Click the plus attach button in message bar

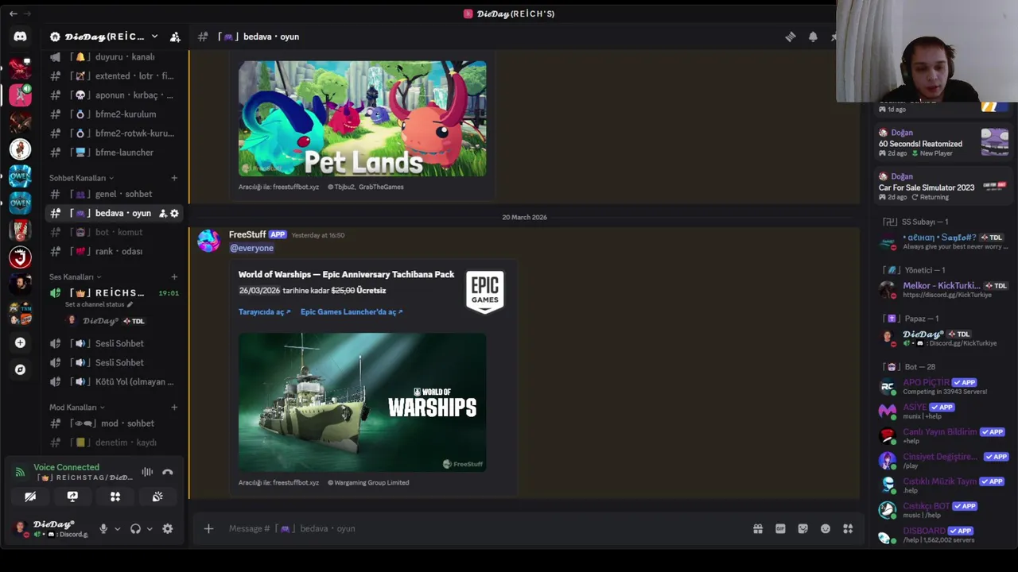pyautogui.click(x=208, y=528)
